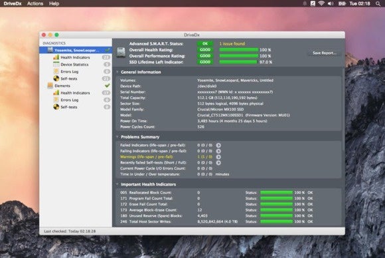Click the green checkmark on the Yosemite drive row
This screenshot has height=258, width=385.
(108, 50)
